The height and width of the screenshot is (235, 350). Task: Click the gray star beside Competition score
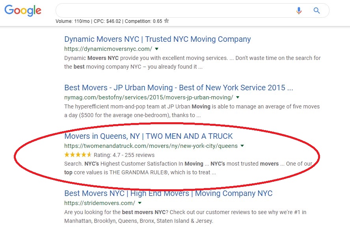tap(166, 21)
